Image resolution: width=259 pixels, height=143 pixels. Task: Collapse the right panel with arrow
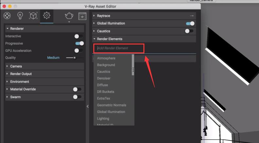tap(87, 106)
